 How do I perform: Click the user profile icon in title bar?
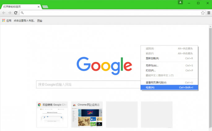point(180,2)
